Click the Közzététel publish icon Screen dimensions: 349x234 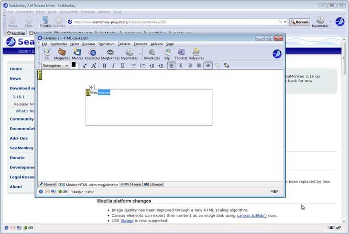(92, 54)
